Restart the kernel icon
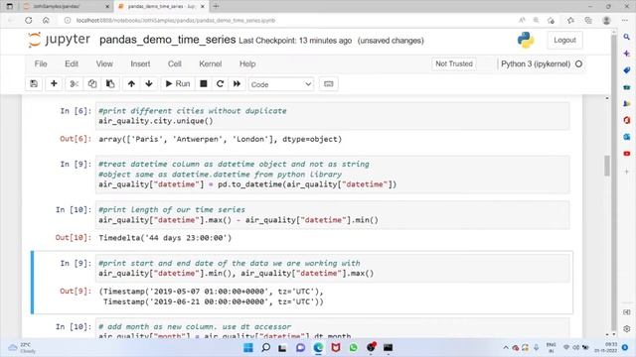The height and width of the screenshot is (357, 636). point(221,83)
